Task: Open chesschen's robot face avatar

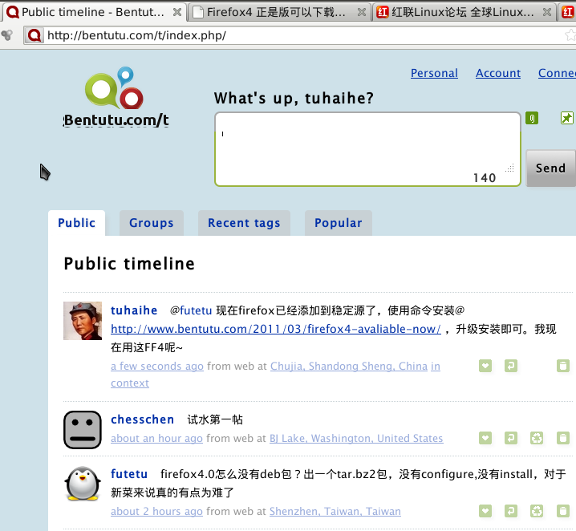Action: pos(83,430)
